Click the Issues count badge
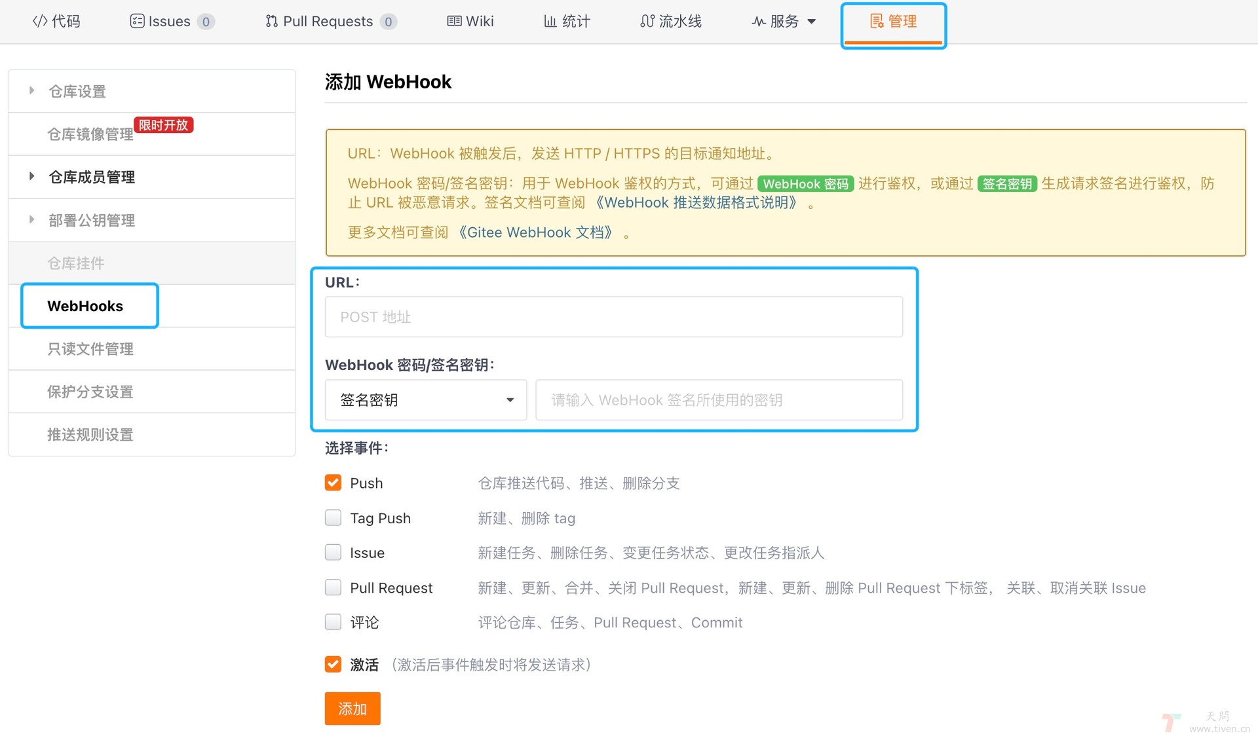Image resolution: width=1258 pixels, height=740 pixels. coord(206,22)
